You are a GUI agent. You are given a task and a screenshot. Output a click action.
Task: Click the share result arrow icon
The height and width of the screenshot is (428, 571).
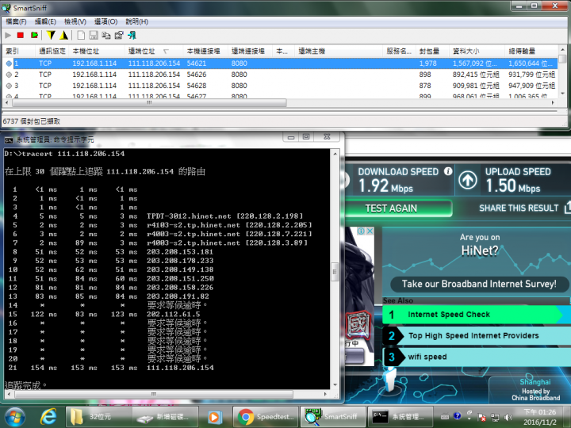[567, 208]
